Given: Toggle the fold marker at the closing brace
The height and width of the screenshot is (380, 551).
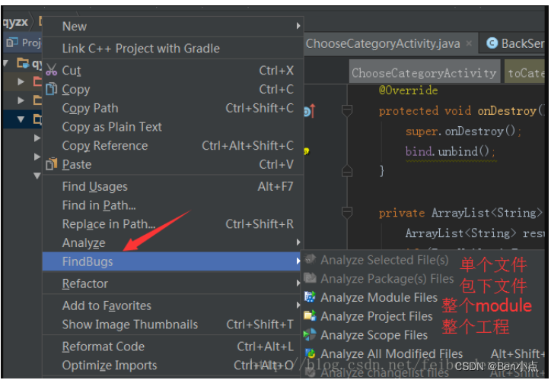Looking at the screenshot, I should [x=347, y=171].
